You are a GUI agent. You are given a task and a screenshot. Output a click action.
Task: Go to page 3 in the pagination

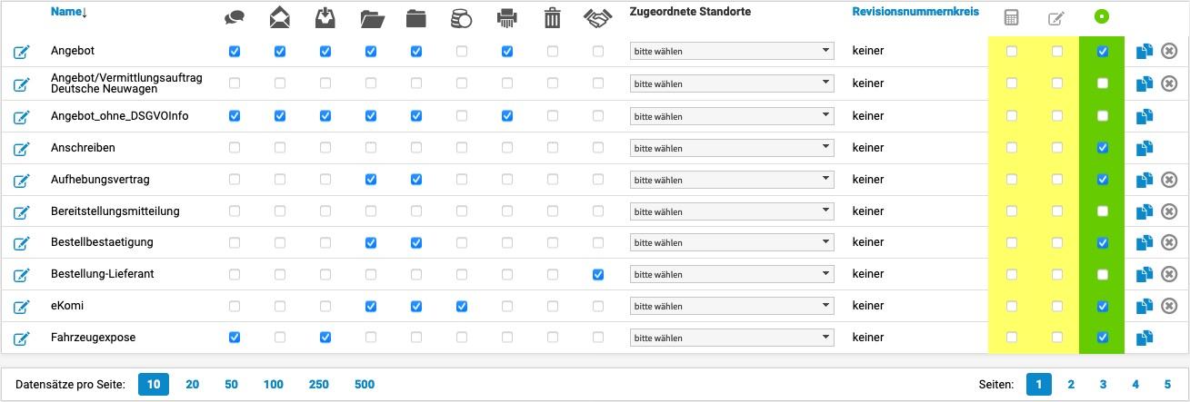[x=1103, y=385]
